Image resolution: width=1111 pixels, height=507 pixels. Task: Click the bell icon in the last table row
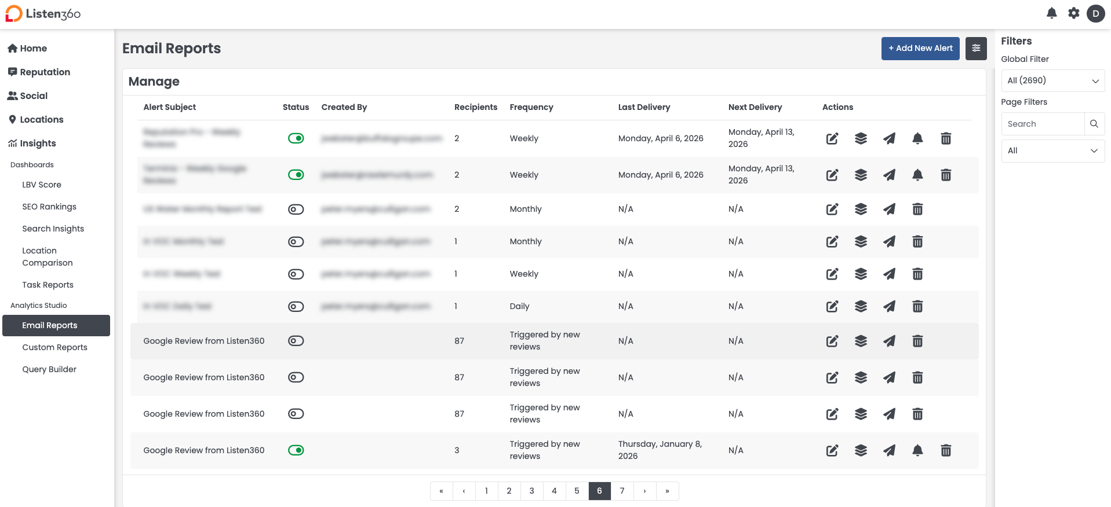tap(917, 450)
